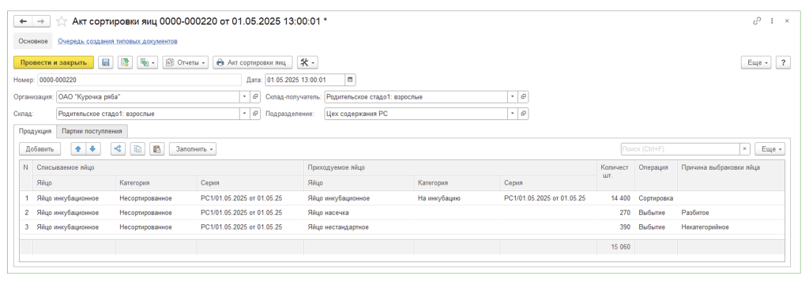This screenshot has height=285, width=809.
Task: Select the На инкубацию category cell
Action: pyautogui.click(x=456, y=197)
